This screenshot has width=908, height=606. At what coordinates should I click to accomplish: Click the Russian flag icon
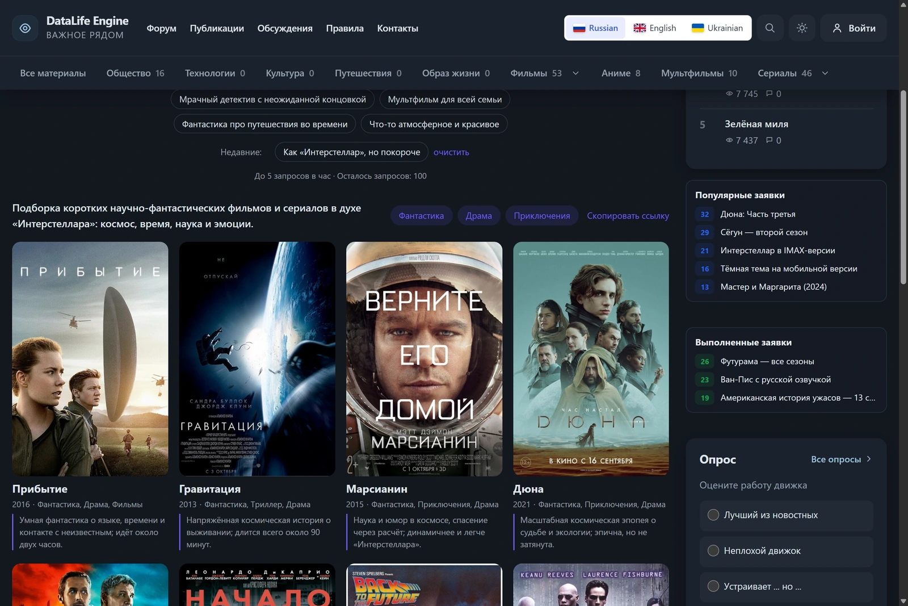click(579, 28)
